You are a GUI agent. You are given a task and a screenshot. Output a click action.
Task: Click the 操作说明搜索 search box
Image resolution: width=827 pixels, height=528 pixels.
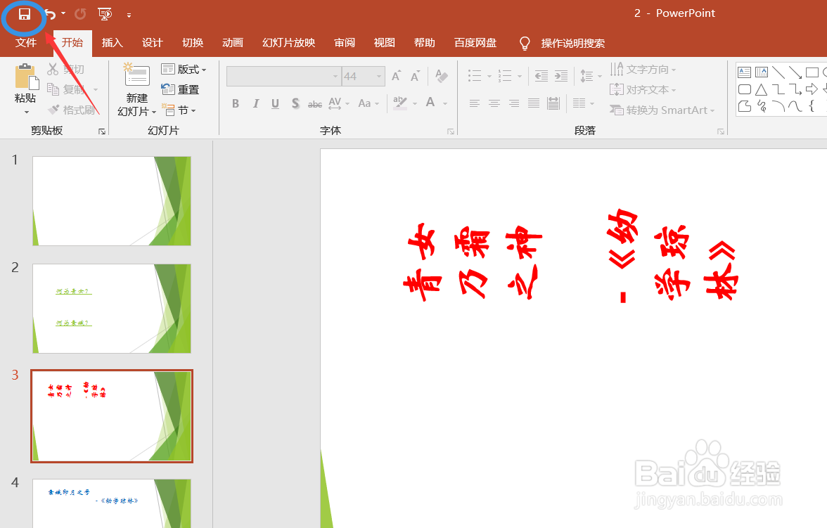[x=572, y=44]
